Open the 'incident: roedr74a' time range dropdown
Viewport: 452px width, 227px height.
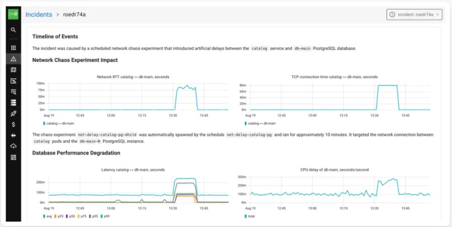(414, 15)
